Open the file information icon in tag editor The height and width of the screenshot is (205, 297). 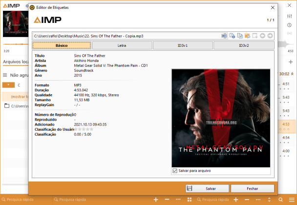(x=232, y=36)
